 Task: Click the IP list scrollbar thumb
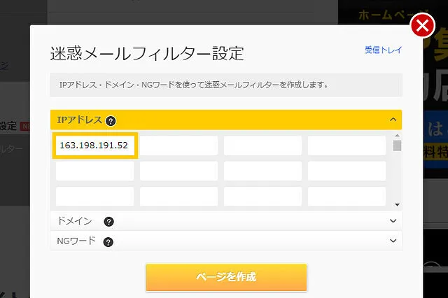[x=397, y=146]
